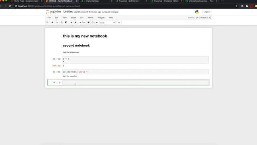Switch to the Uninstalling Anaconda tab

pyautogui.click(x=201, y=1)
